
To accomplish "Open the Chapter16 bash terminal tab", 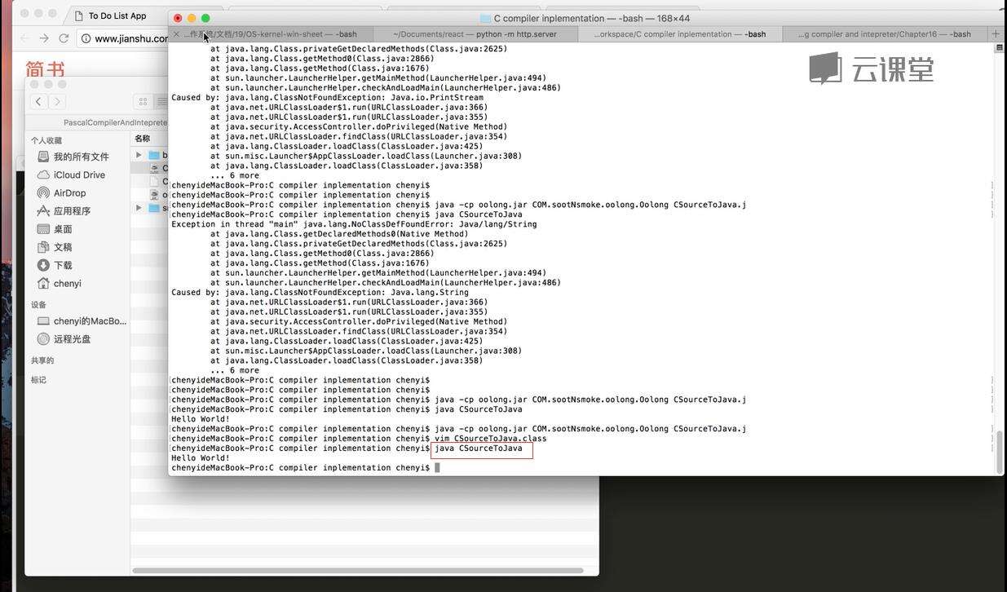I will point(884,34).
